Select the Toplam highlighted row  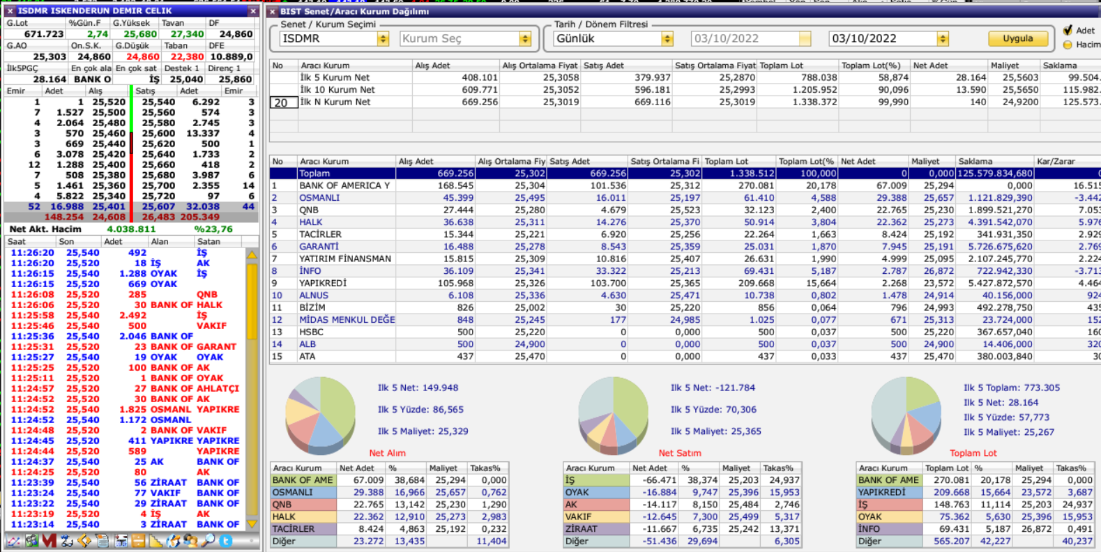pyautogui.click(x=685, y=174)
